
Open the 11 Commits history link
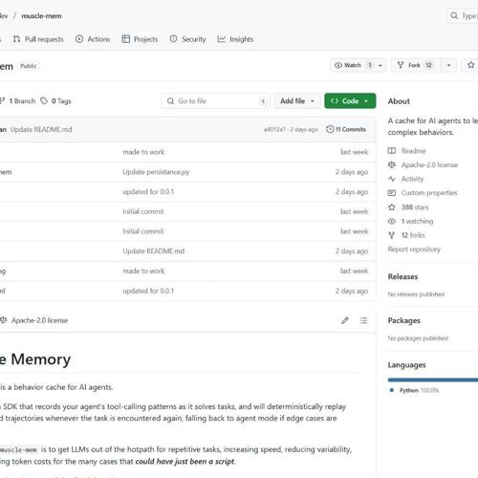tap(346, 129)
